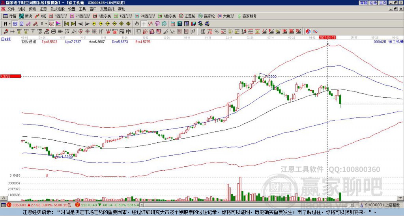This screenshot has width=404, height=216.
Task: Open the P四方形 tool
Action: 58,16
